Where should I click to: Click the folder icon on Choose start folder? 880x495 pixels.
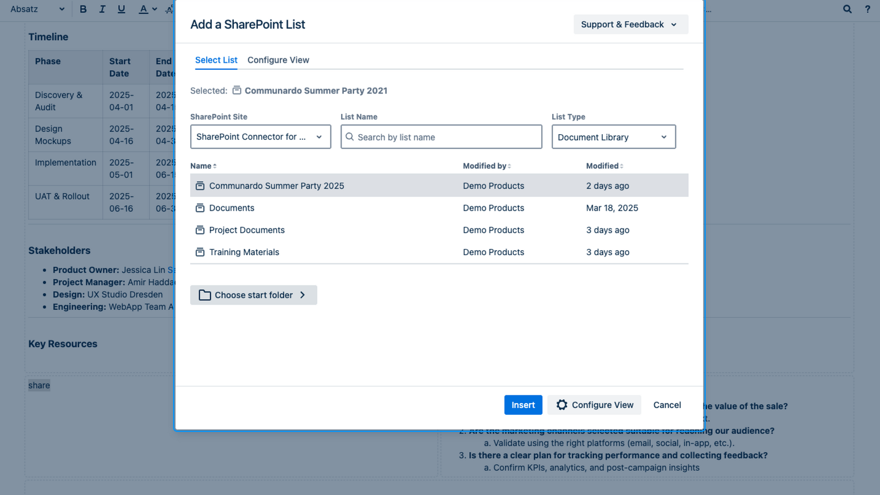click(205, 295)
